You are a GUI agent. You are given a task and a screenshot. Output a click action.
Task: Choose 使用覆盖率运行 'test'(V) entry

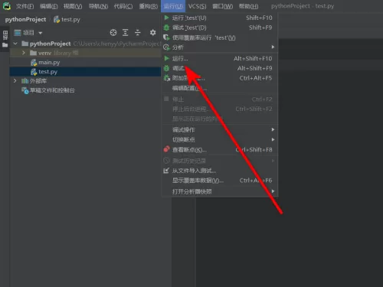(x=220, y=38)
